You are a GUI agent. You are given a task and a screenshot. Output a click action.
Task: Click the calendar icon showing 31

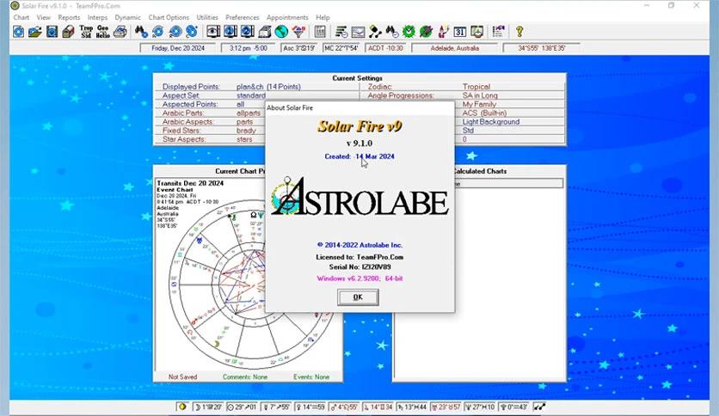pyautogui.click(x=460, y=32)
